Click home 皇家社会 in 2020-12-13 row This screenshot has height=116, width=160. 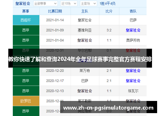click(x=85, y=91)
